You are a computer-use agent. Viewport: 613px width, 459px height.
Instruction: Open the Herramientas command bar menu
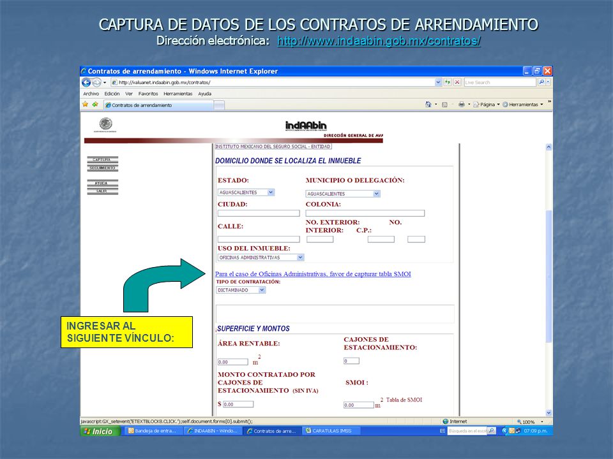coord(523,104)
